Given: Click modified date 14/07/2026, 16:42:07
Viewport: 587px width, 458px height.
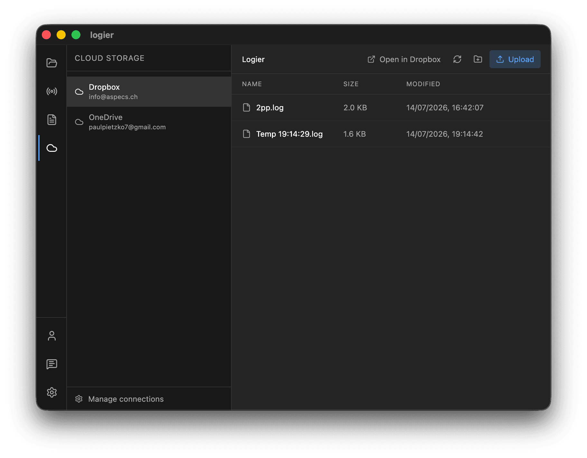Looking at the screenshot, I should click(445, 107).
